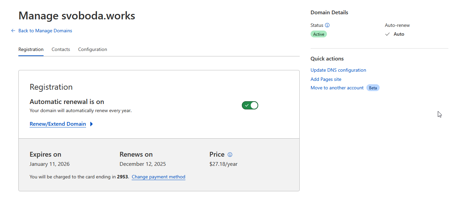This screenshot has height=211, width=464.
Task: Open the Contacts tab
Action: click(61, 49)
